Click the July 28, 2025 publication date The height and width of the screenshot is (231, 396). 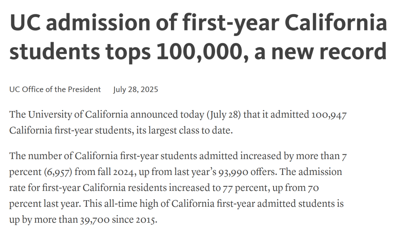pyautogui.click(x=136, y=89)
